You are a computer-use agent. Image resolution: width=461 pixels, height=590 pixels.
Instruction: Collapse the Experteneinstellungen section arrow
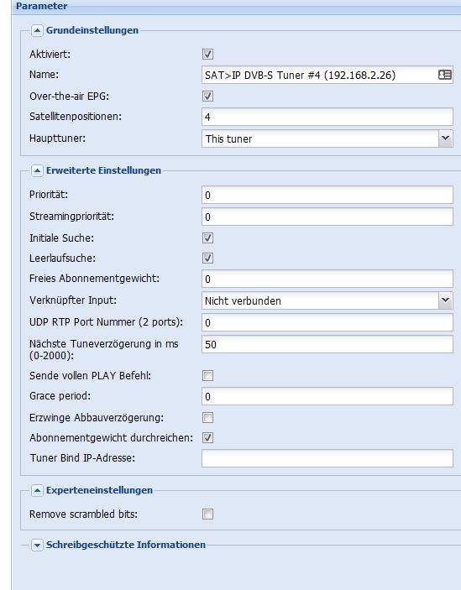coord(37,490)
